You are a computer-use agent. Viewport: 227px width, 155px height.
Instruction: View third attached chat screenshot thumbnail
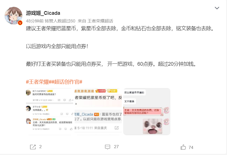[147, 112]
